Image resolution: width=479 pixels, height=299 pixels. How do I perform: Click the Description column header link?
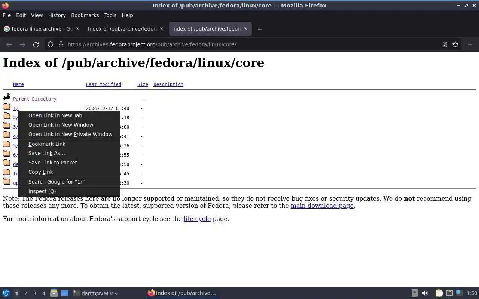[168, 84]
